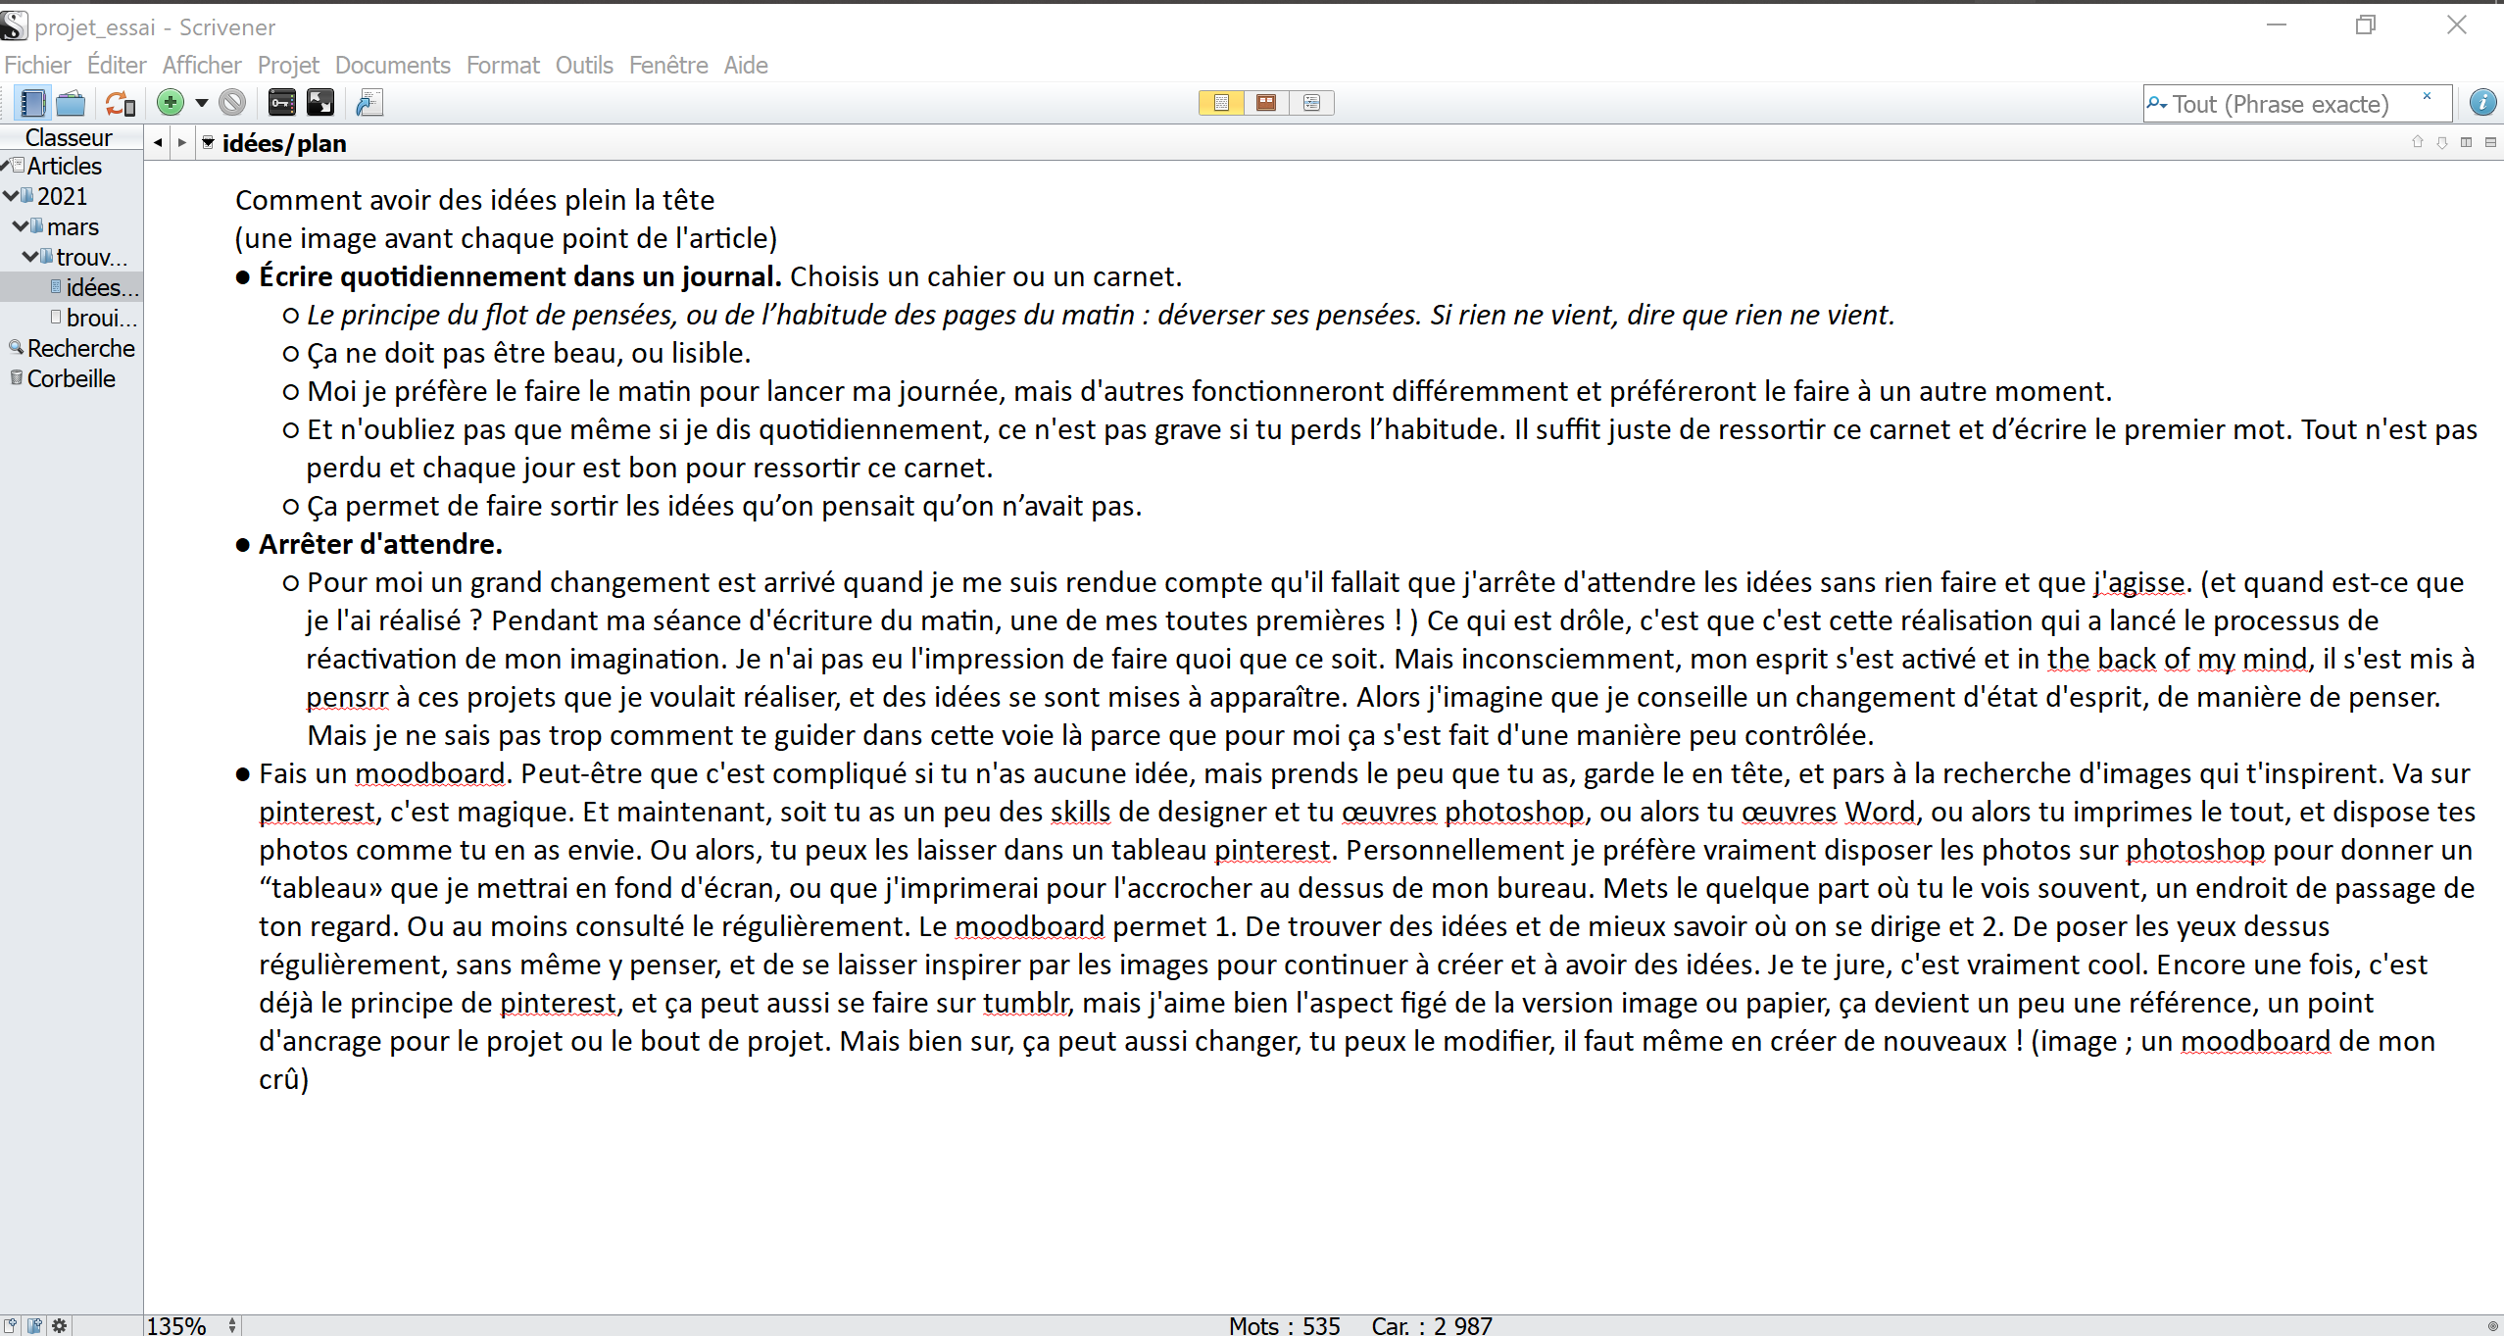Viewport: 2504px width, 1336px height.
Task: Open the idées/plan header dropdown menu
Action: coord(209,143)
